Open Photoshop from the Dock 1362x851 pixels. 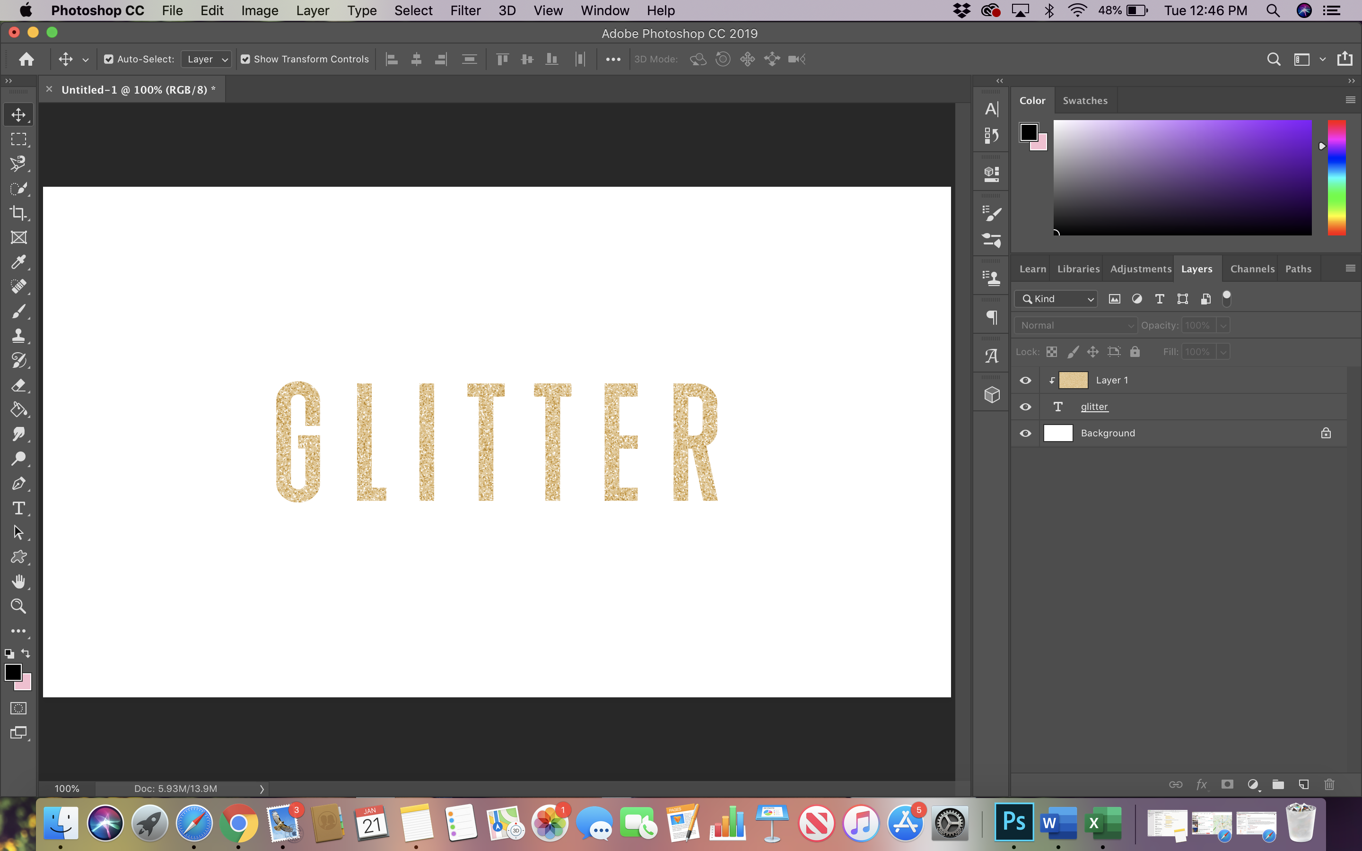[1013, 822]
